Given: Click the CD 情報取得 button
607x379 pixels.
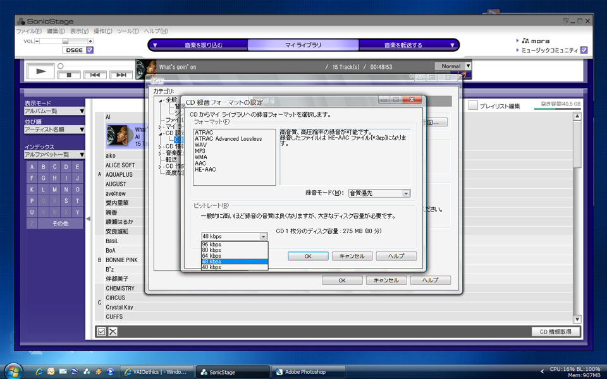Looking at the screenshot, I should point(556,332).
